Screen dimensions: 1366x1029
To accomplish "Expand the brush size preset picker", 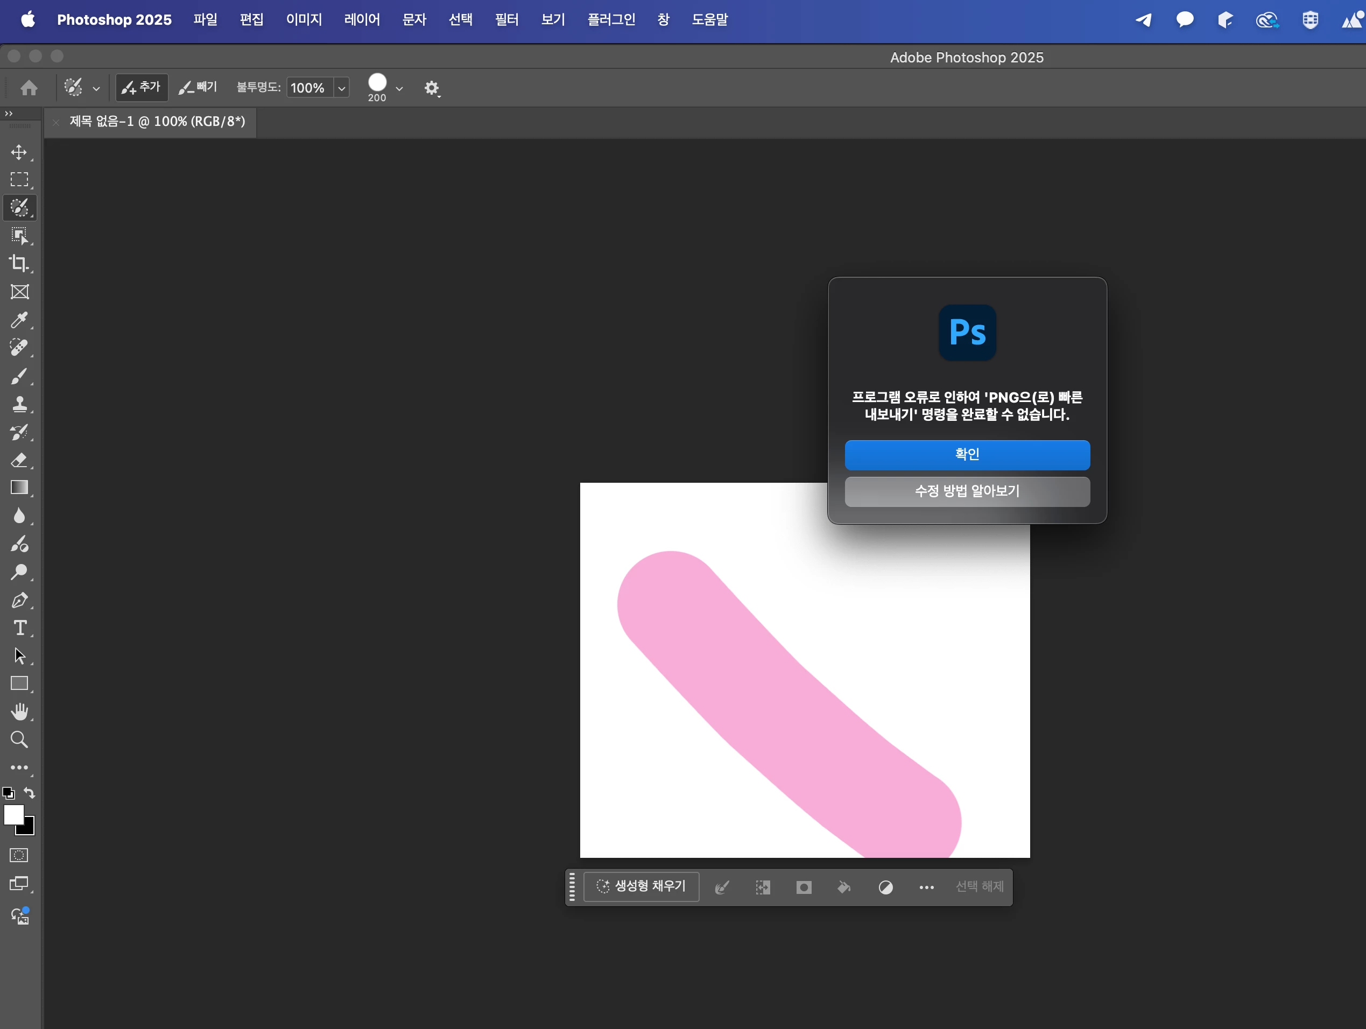I will tap(399, 88).
